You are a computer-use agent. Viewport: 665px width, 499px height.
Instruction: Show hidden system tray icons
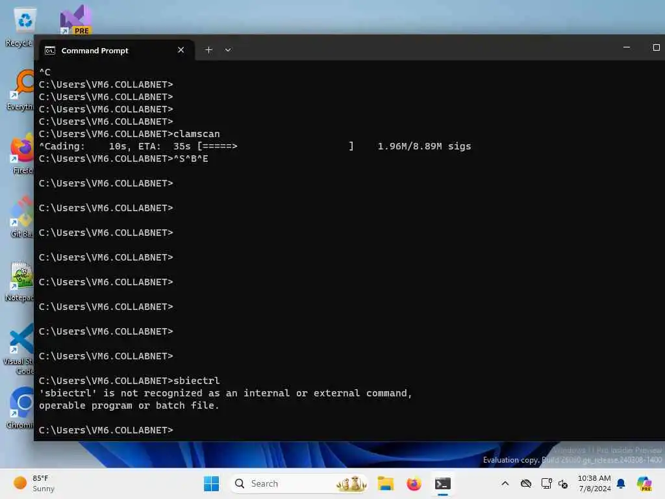coord(505,483)
